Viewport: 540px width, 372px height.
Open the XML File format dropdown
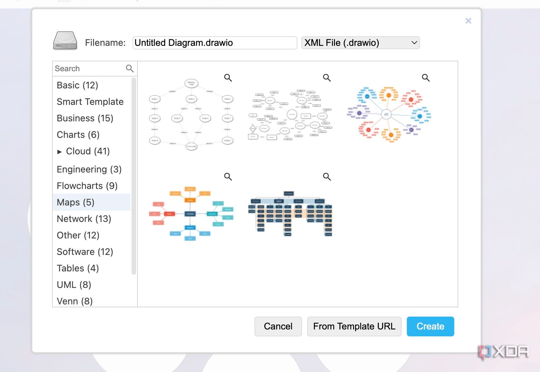tap(360, 43)
